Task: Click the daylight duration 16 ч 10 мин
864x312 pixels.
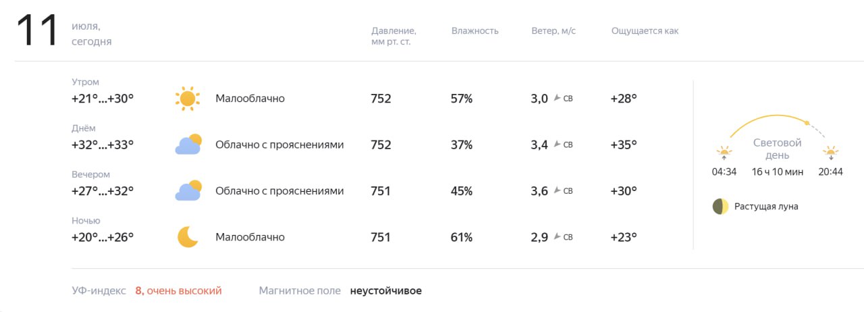Action: tap(778, 172)
